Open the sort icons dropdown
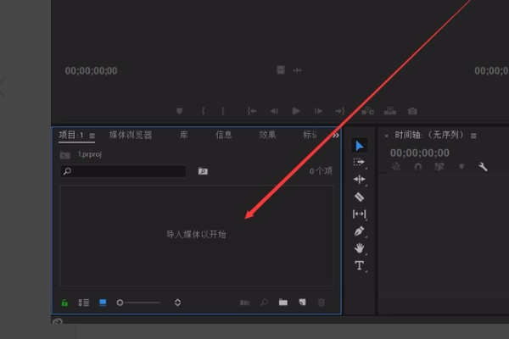The image size is (509, 339). pyautogui.click(x=177, y=303)
